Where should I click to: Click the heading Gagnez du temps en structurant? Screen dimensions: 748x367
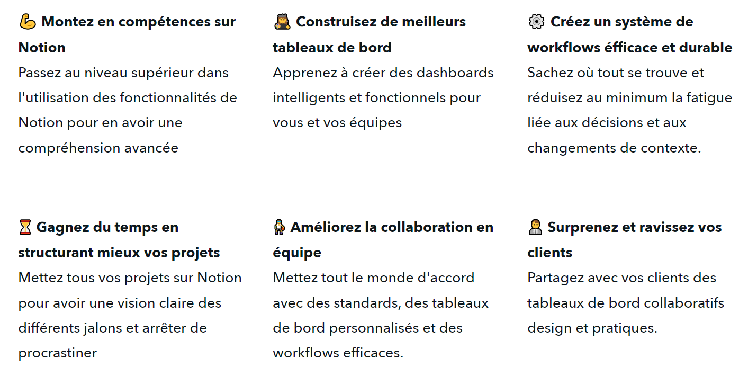click(x=119, y=240)
